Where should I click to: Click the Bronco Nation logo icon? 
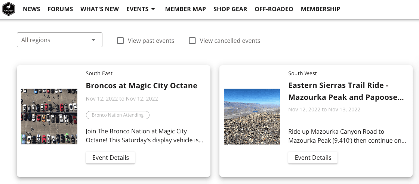coord(8,9)
